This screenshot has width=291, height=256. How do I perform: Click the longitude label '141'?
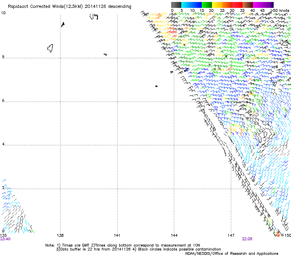(x=117, y=236)
